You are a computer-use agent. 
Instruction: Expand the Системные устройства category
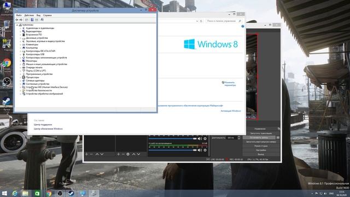20,84
